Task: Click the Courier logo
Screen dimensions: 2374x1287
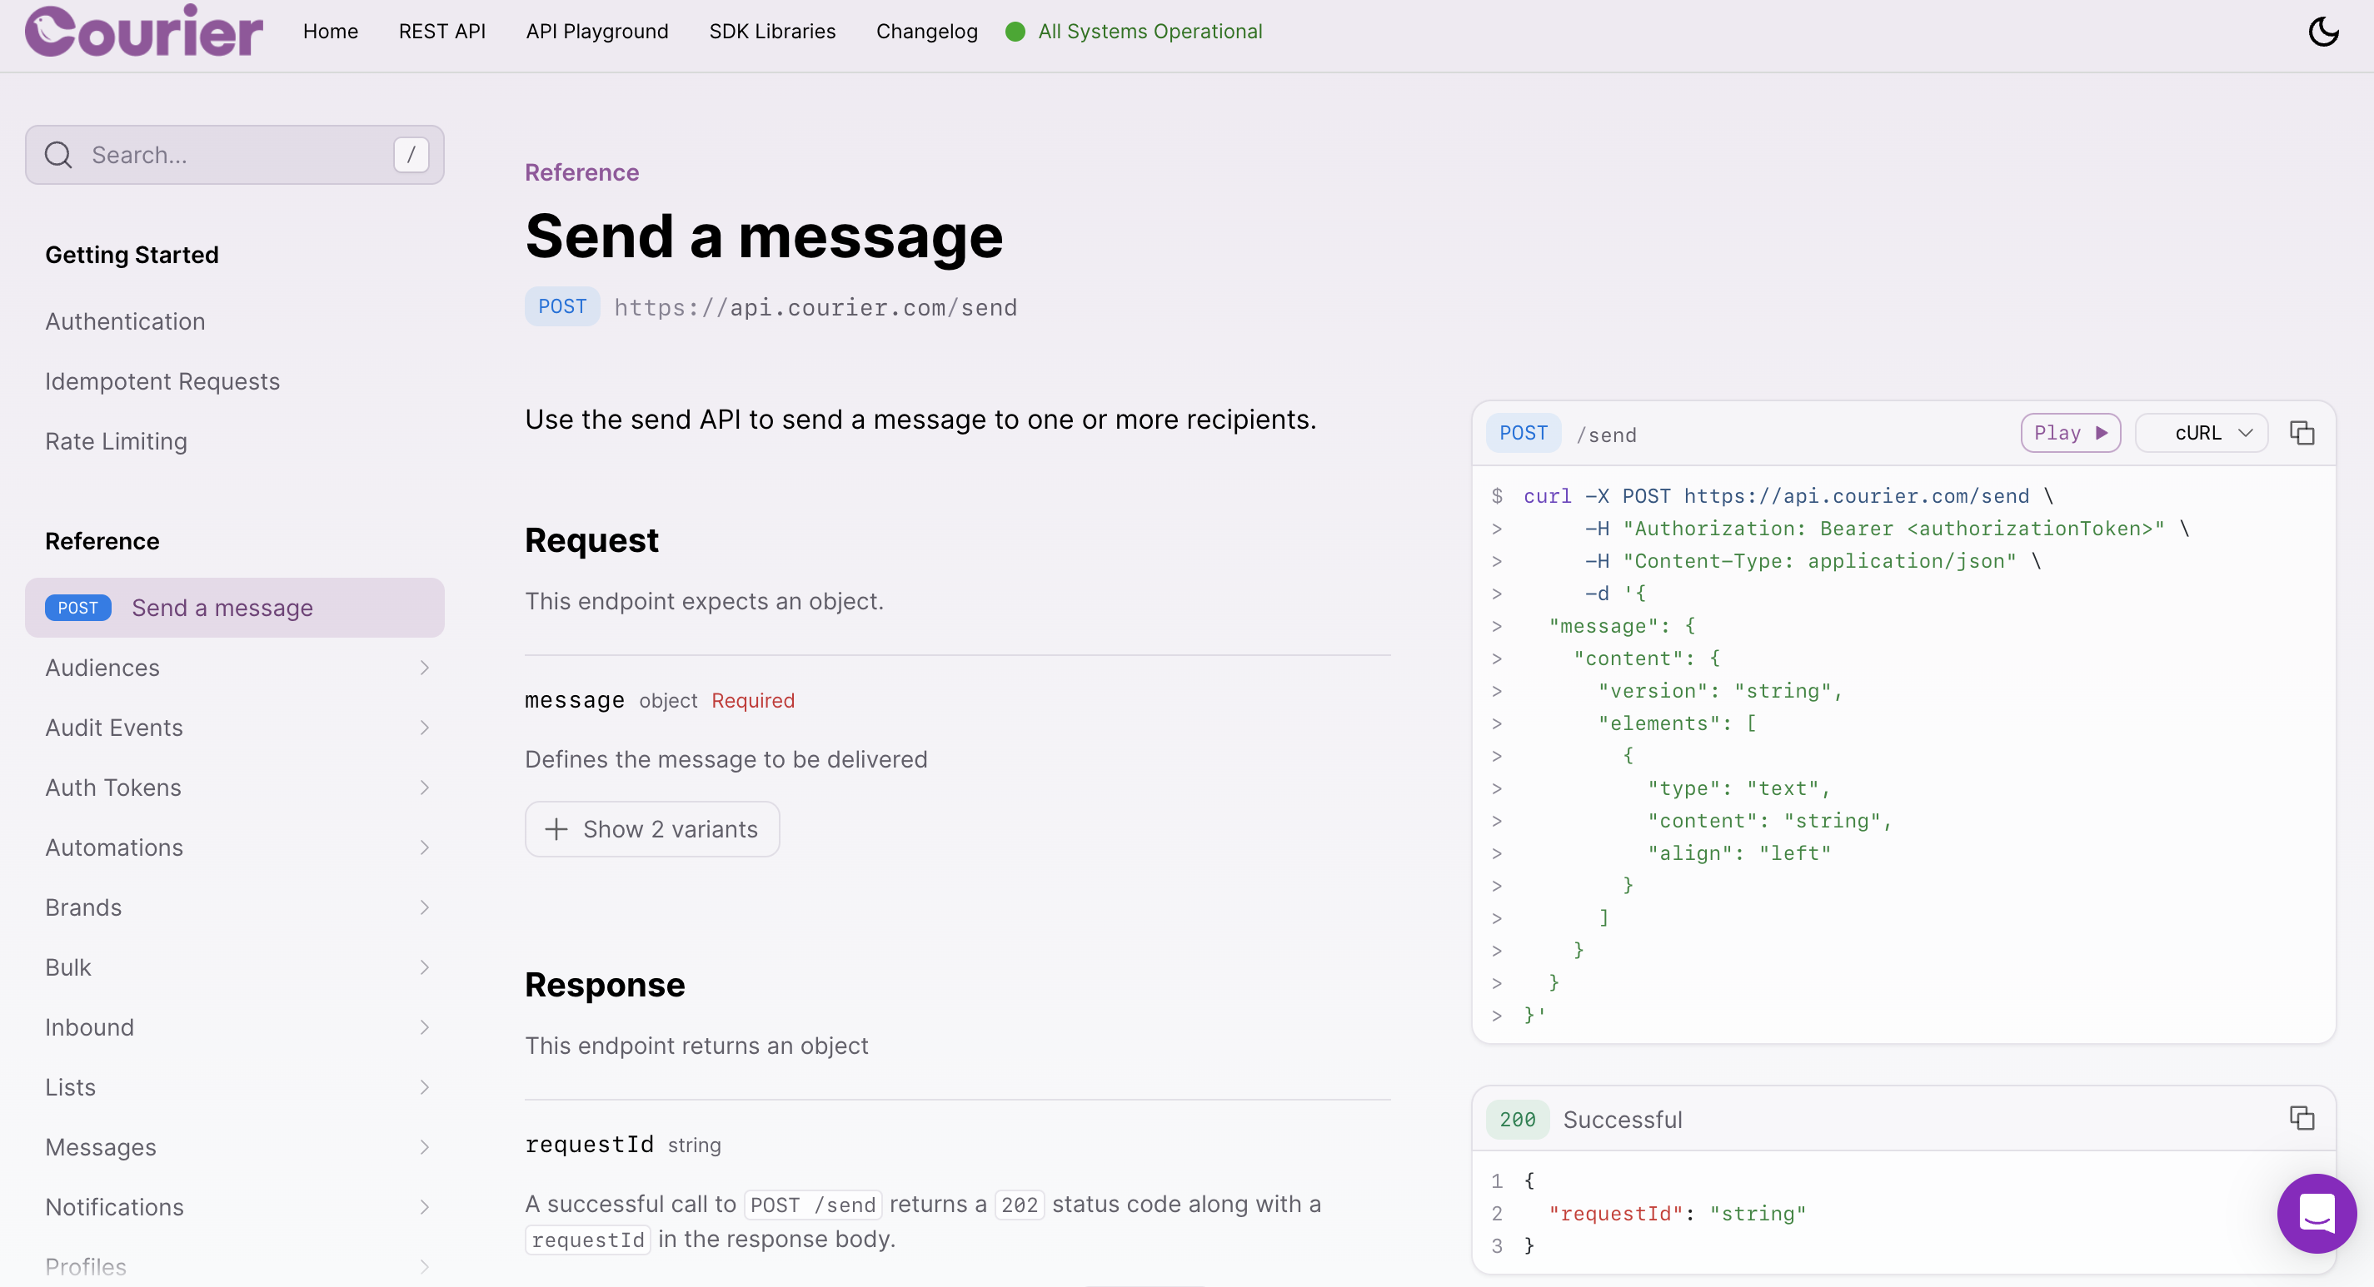Action: (x=144, y=32)
